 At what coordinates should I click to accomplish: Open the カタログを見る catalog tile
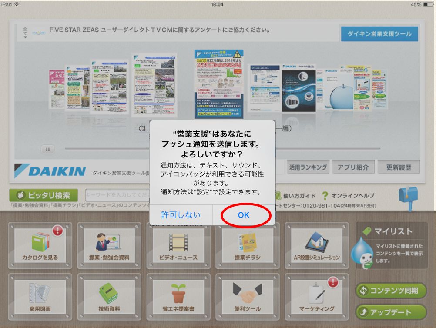pos(40,245)
